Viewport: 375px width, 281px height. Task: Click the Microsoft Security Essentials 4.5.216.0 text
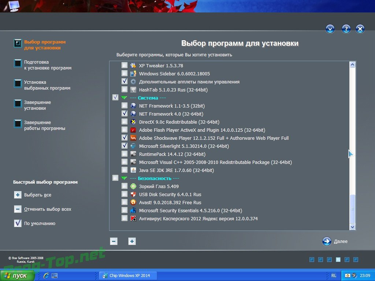190,210
